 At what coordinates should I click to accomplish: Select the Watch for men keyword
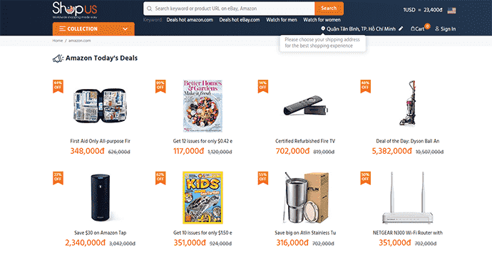point(282,20)
